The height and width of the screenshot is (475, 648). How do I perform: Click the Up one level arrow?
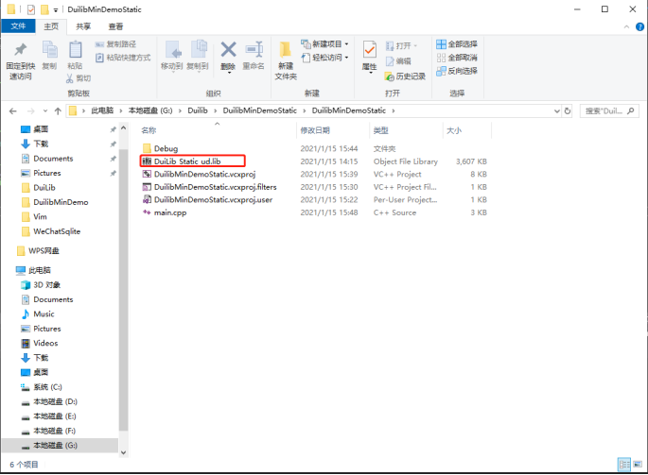58,111
